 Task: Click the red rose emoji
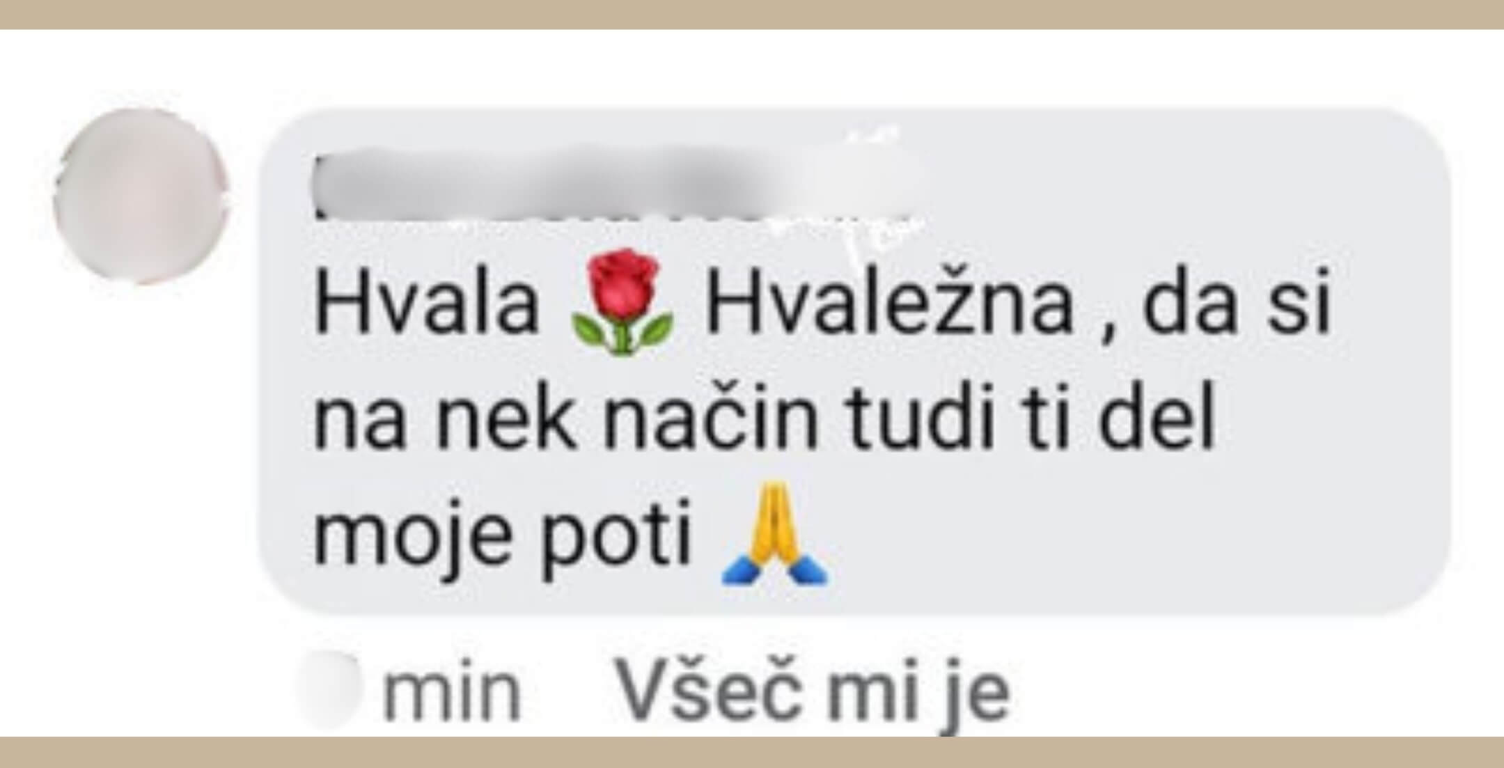[x=622, y=304]
